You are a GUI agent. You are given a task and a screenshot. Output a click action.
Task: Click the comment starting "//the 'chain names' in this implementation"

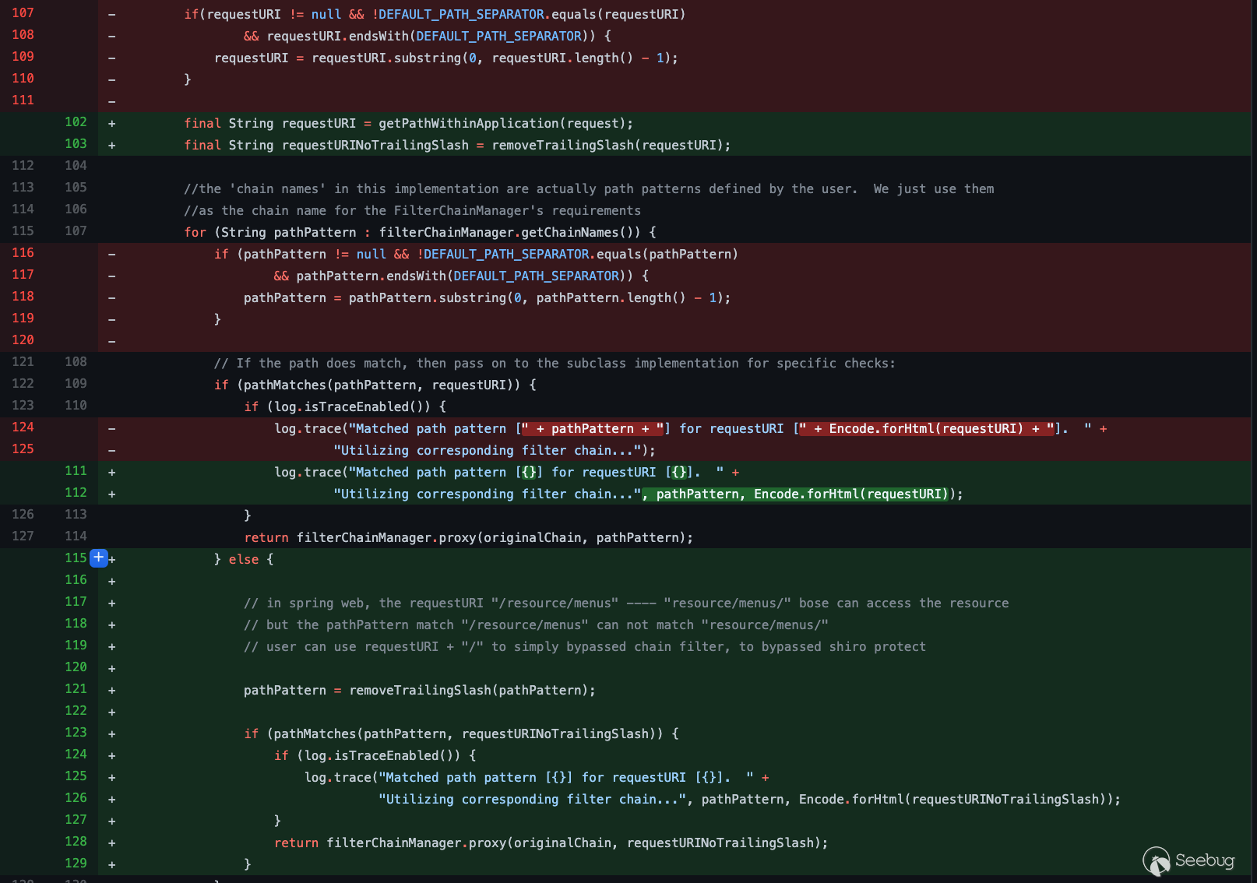point(589,188)
